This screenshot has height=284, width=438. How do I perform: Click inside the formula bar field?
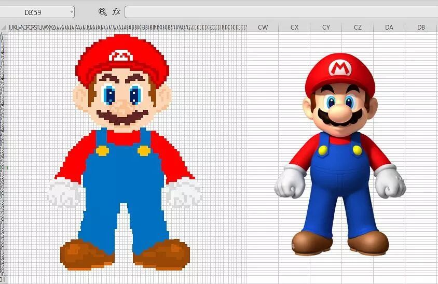pos(281,12)
